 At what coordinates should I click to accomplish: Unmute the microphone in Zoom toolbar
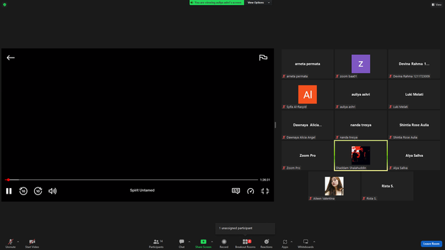10,243
